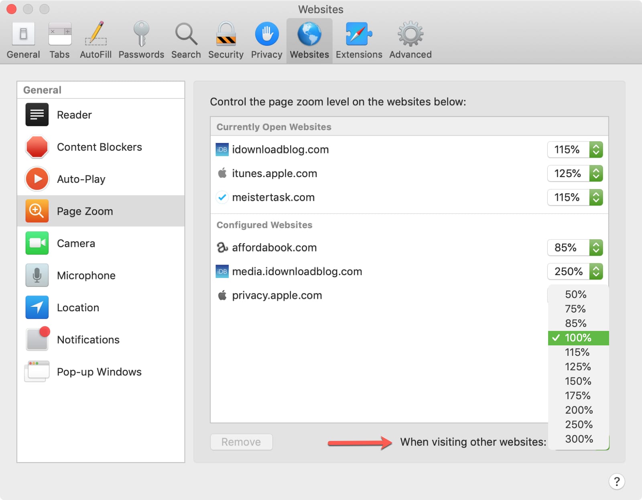Choose 250% from the zoom menu
Viewport: 642px width, 500px height.
(578, 424)
